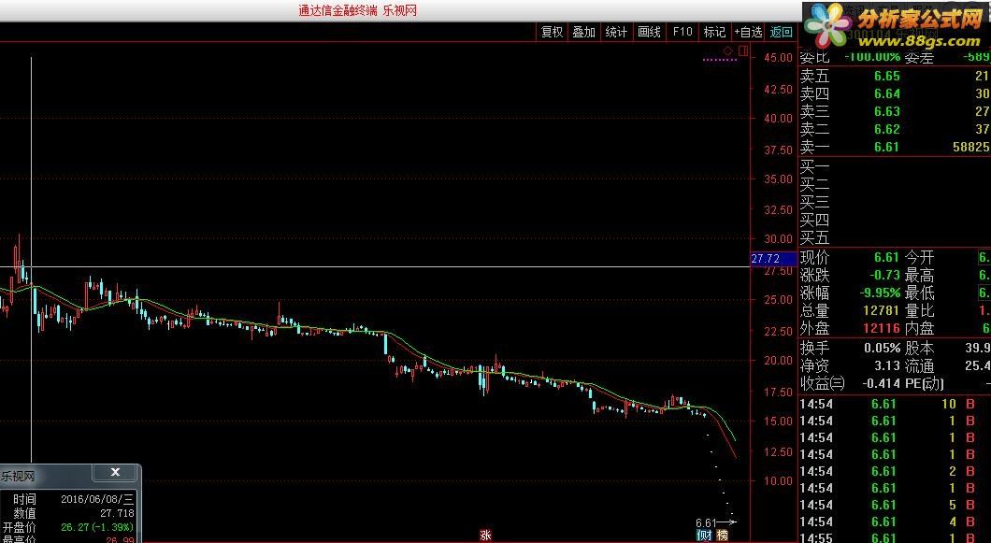Click the 总量 12781 value
991x543 pixels.
click(x=882, y=310)
